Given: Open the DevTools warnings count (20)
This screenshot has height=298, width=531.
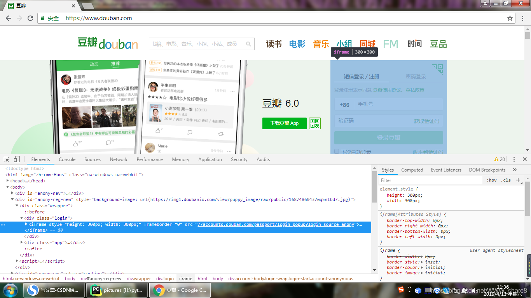Looking at the screenshot, I should (500, 159).
